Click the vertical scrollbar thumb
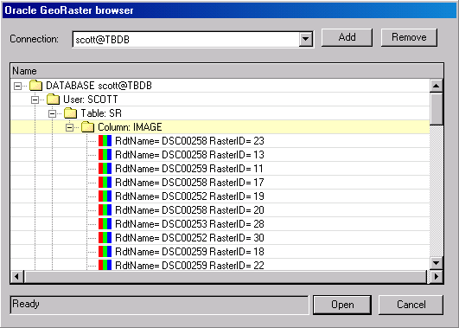Screen dimensions: 459x328 click(437, 109)
